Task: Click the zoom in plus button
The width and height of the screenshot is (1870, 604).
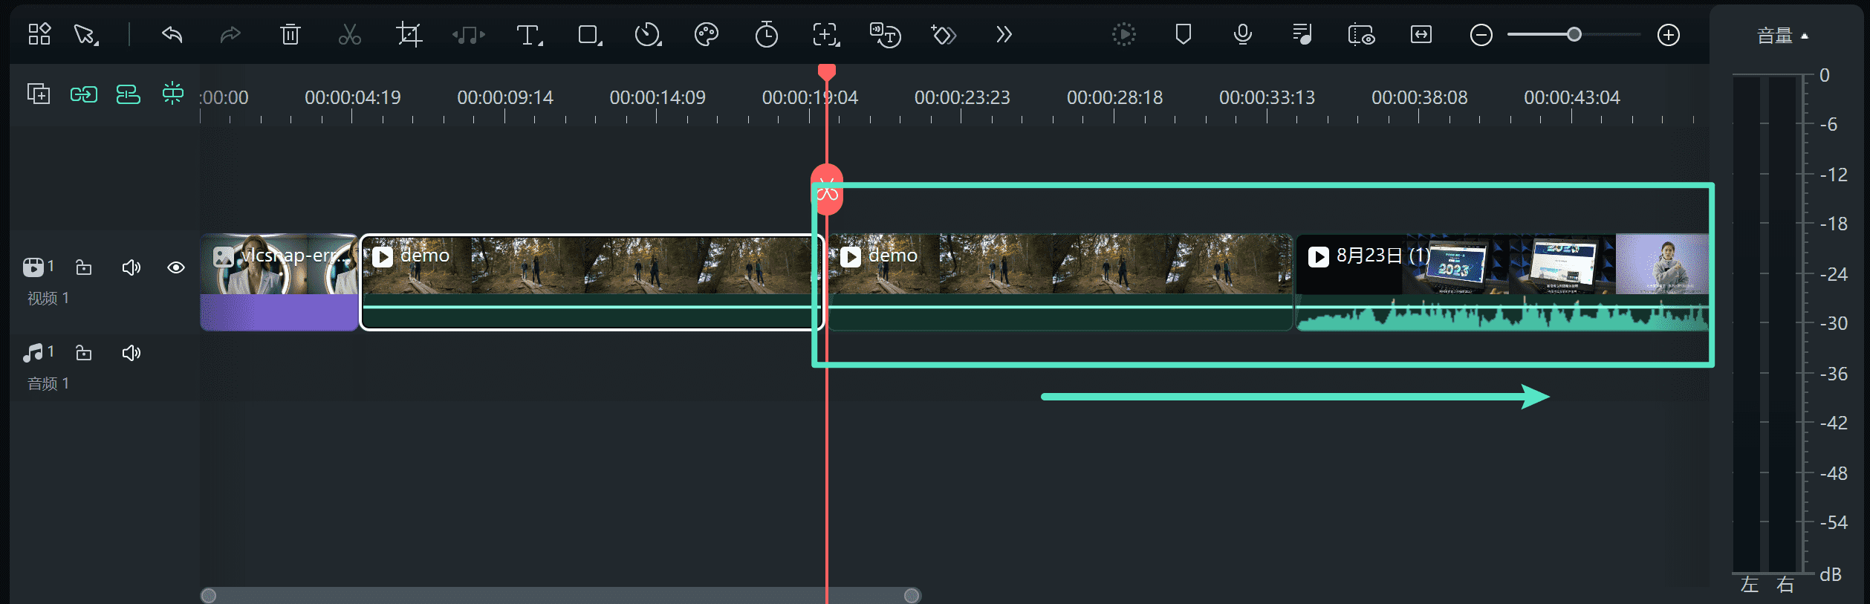Action: (1668, 35)
